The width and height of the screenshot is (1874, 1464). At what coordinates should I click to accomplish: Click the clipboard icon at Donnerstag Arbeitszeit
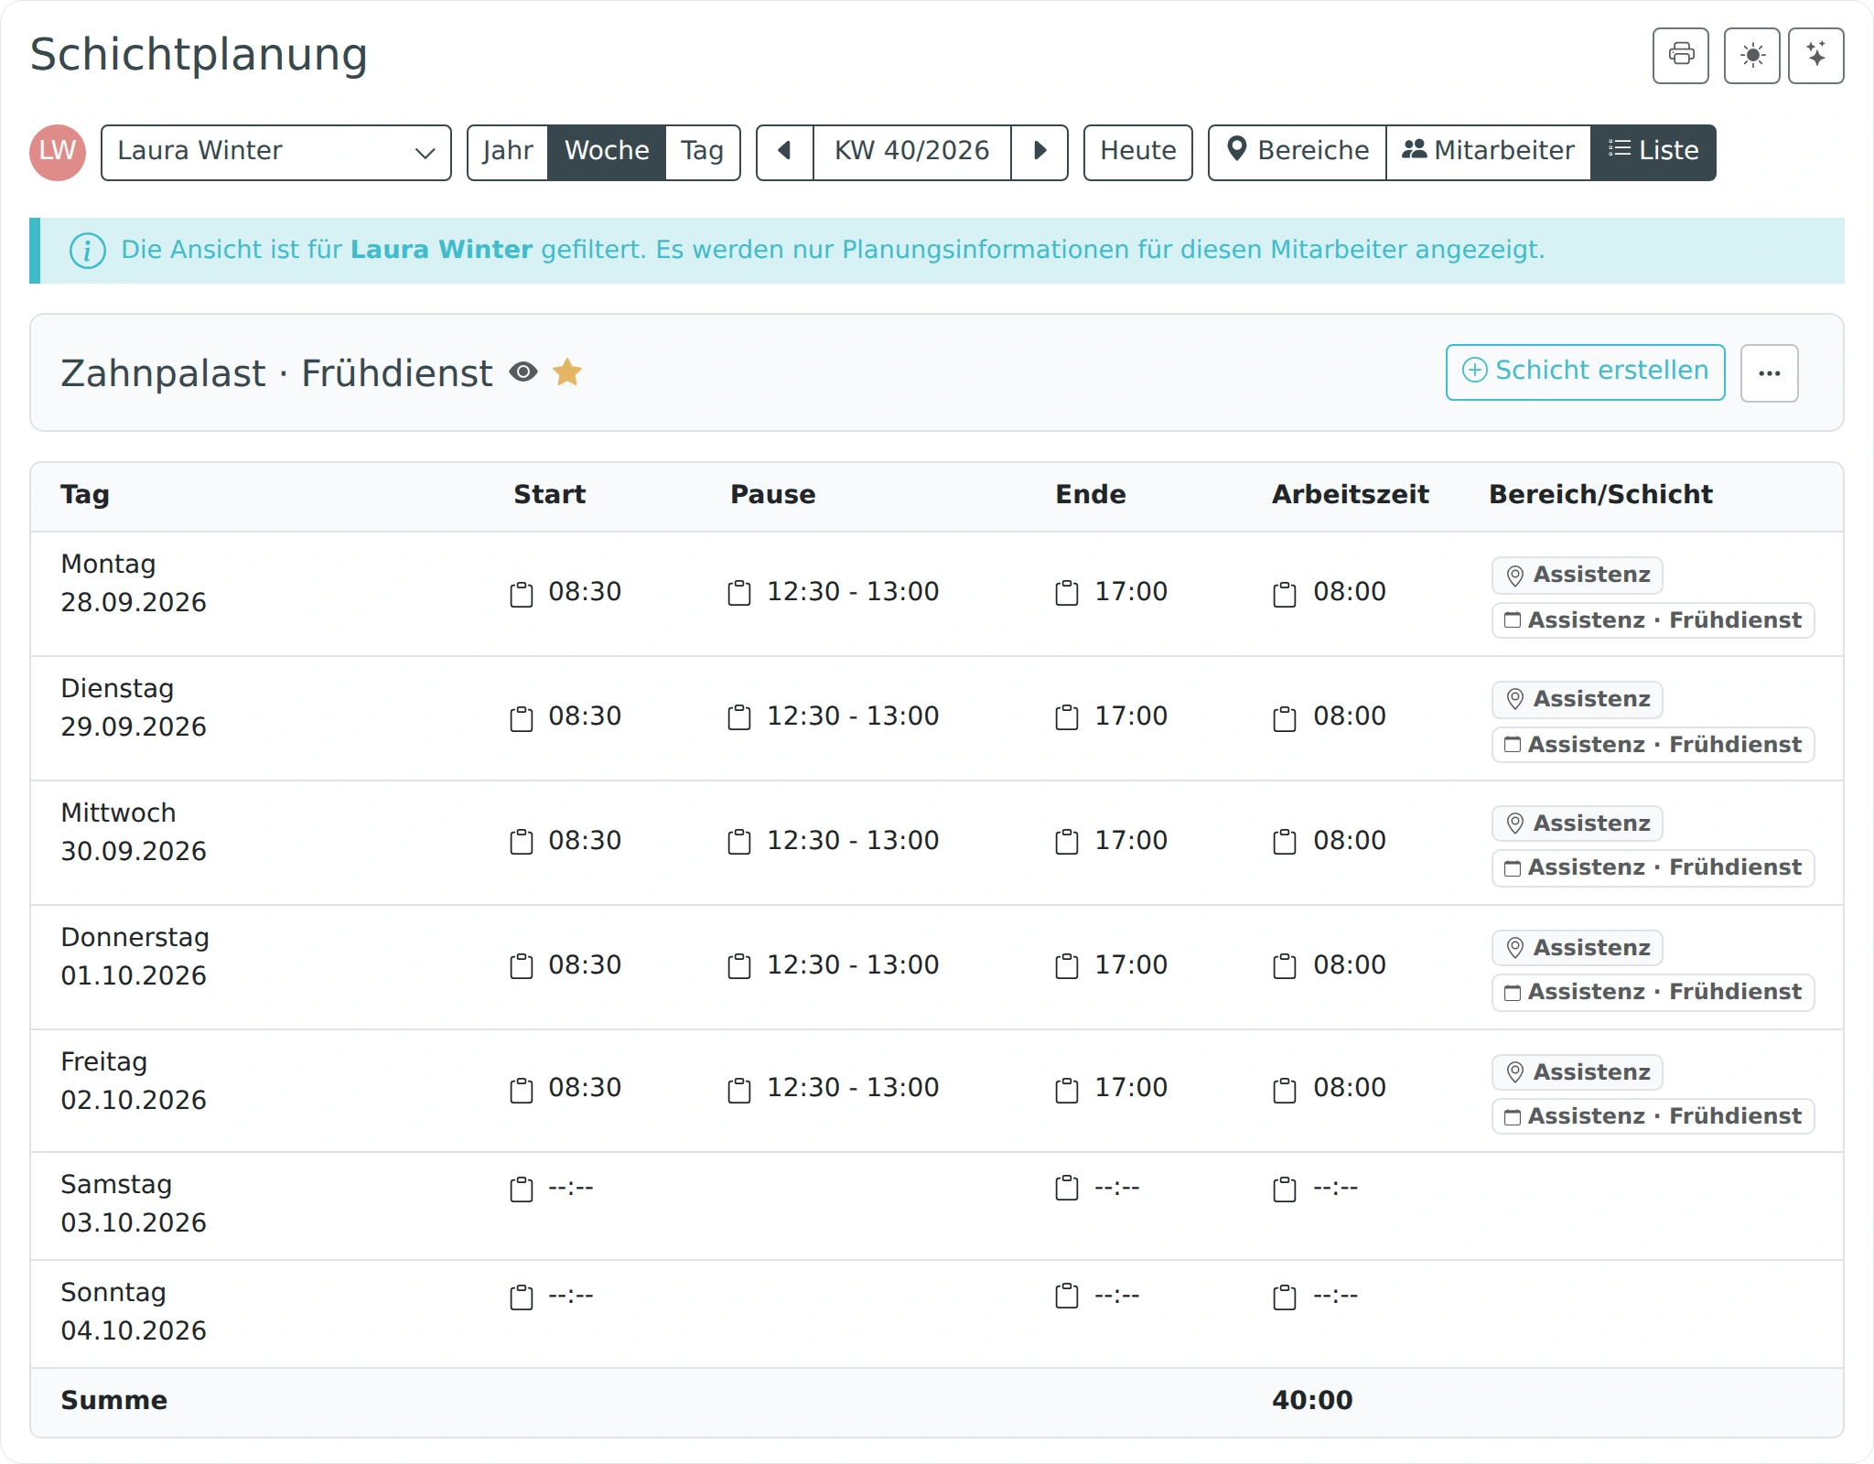1285,965
